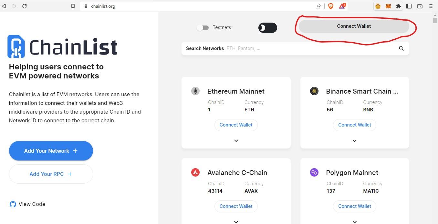The width and height of the screenshot is (438, 224).
Task: Click the Brave Rewards triangle icon
Action: click(x=342, y=6)
